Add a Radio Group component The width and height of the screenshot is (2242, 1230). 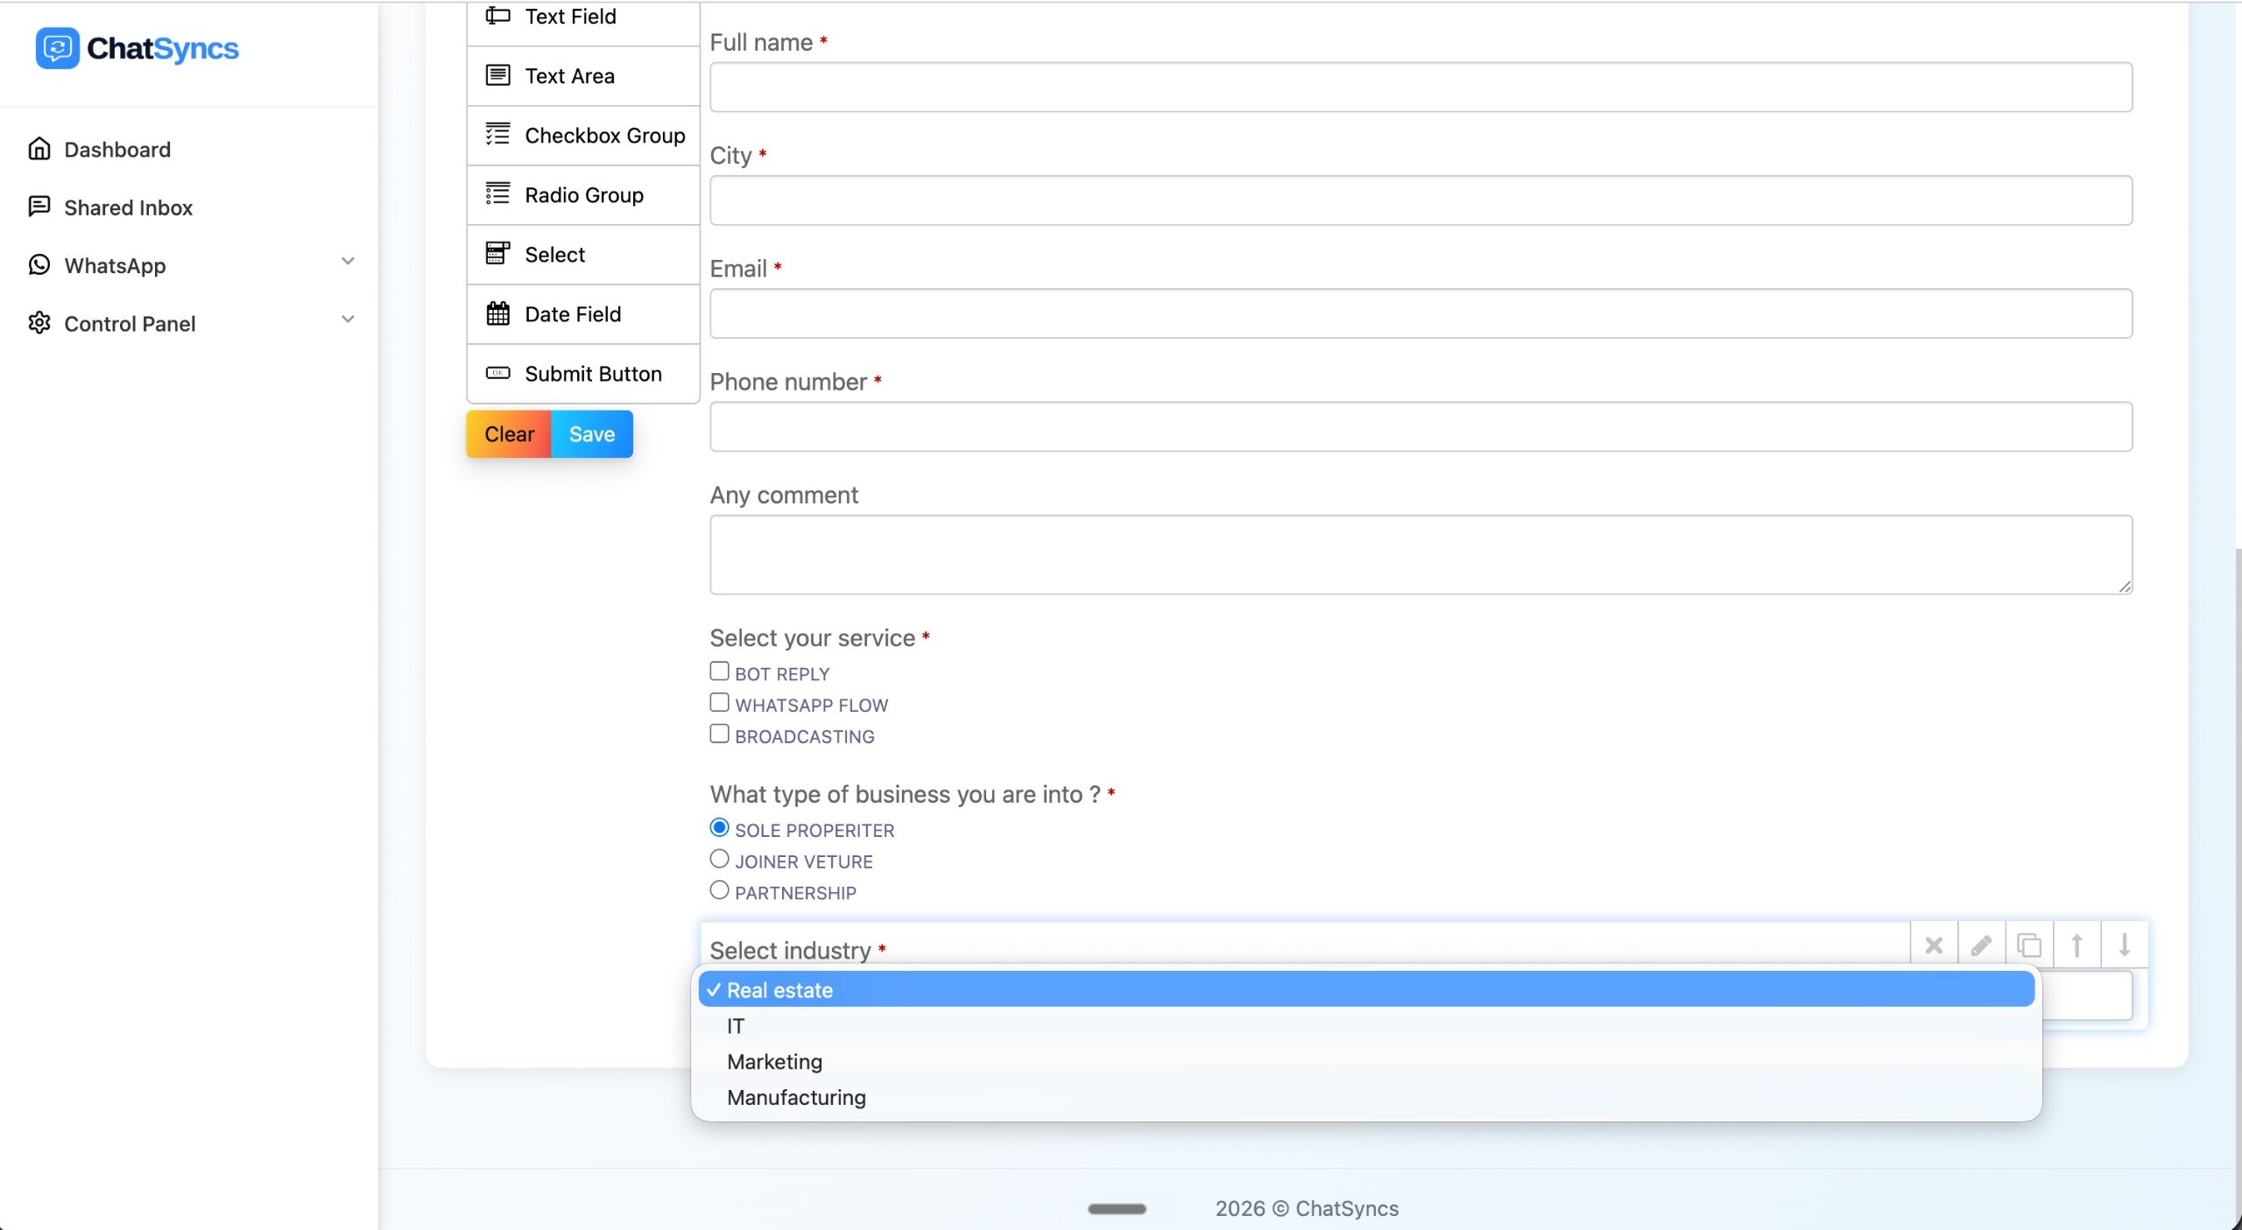tap(583, 195)
